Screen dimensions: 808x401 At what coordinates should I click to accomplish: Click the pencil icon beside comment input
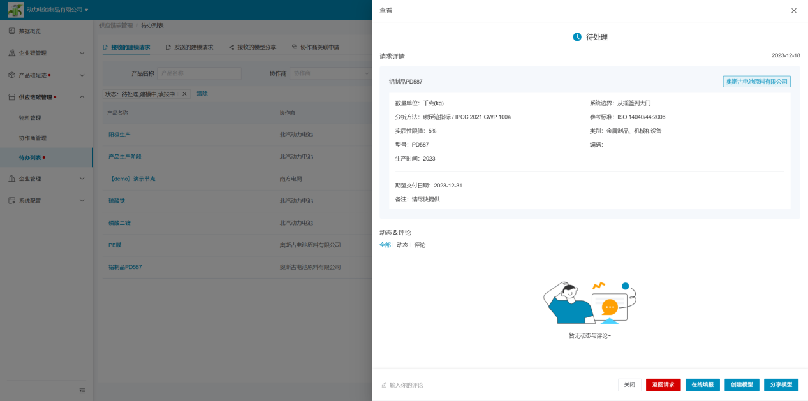[x=384, y=385]
